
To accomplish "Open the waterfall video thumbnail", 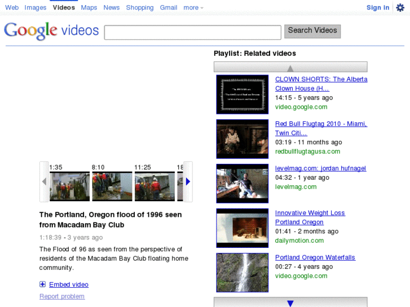I will point(243,273).
